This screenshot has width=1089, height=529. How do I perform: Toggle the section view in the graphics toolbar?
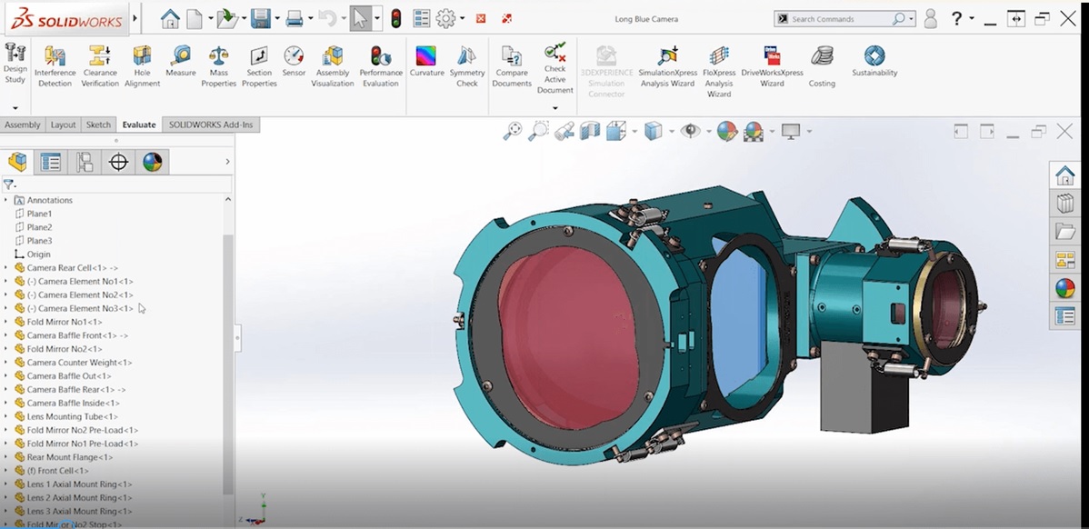tap(589, 130)
